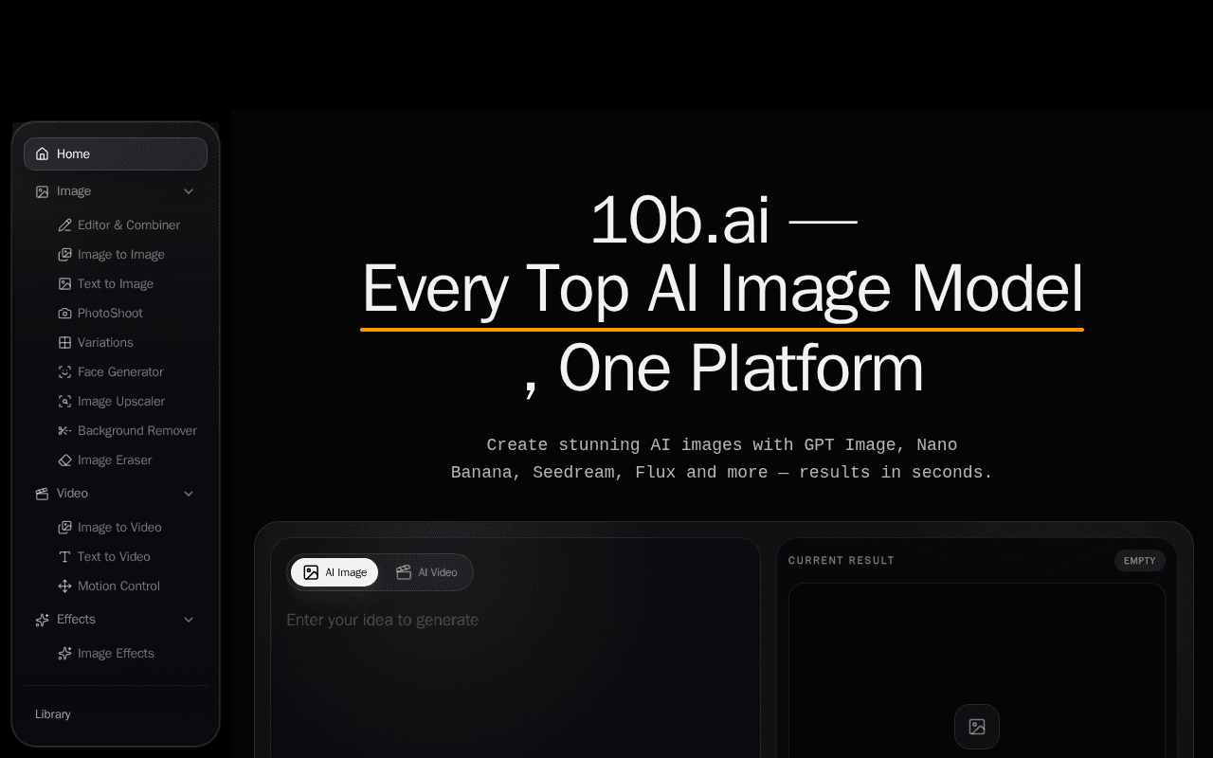
Task: Click the Effects sparkles icon
Action: click(x=43, y=620)
